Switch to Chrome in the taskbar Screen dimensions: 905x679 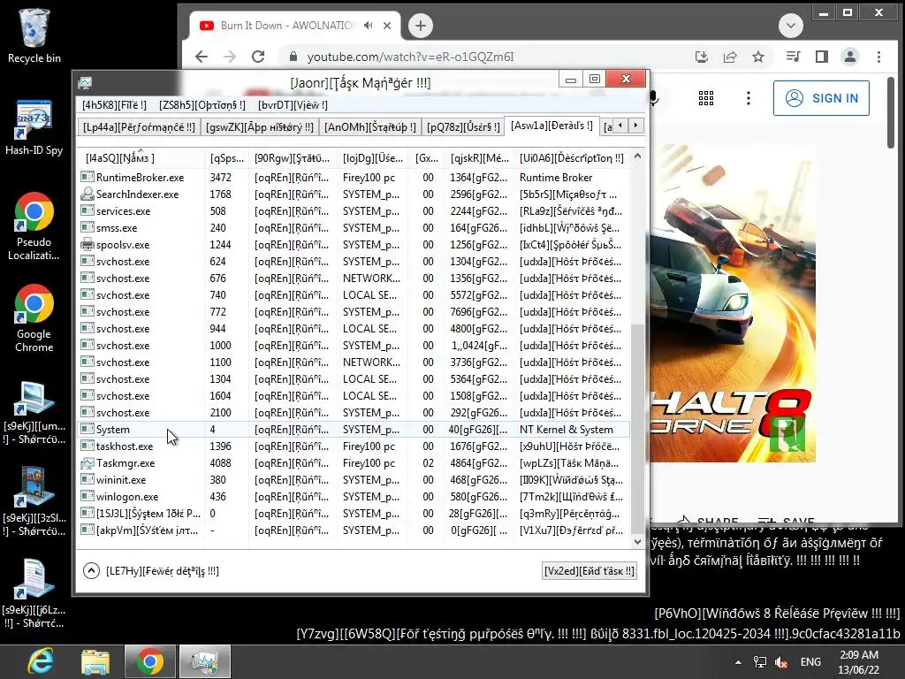149,661
